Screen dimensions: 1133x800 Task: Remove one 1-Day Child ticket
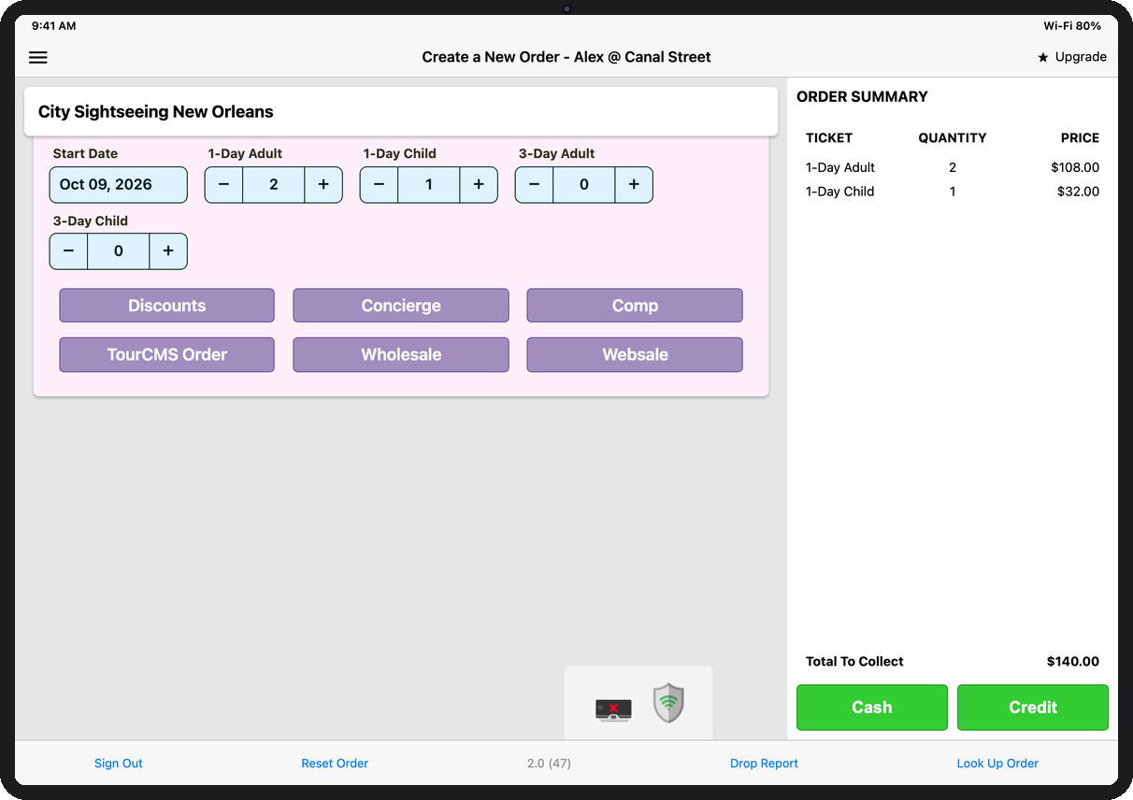(379, 185)
